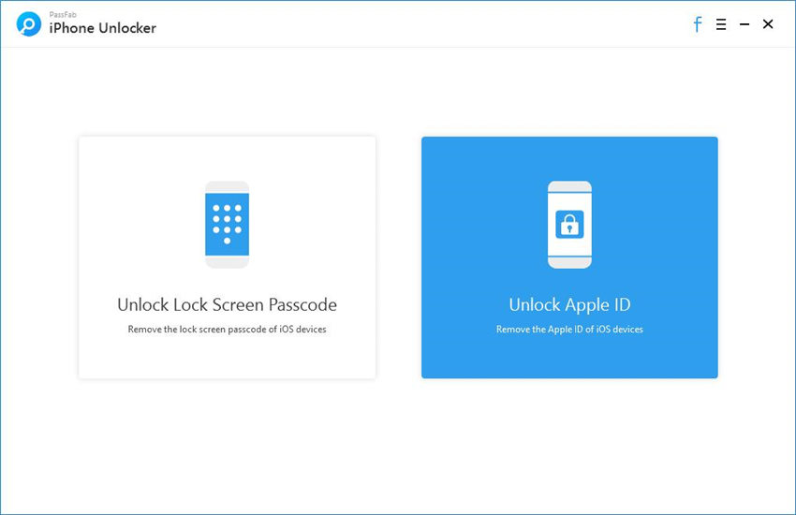Click empty title bar area to focus window
This screenshot has width=796, height=515.
pyautogui.click(x=421, y=24)
